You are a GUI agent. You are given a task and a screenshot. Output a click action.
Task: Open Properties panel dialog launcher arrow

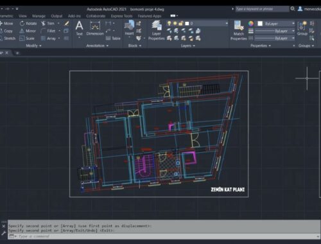point(294,46)
